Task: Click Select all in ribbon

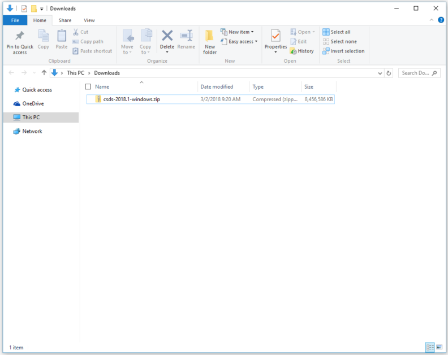Action: [x=337, y=32]
